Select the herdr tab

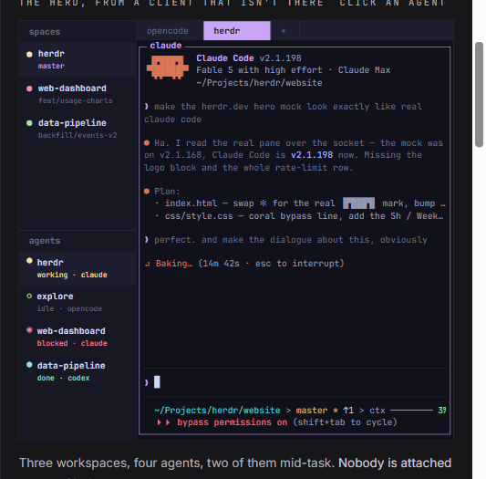(237, 31)
